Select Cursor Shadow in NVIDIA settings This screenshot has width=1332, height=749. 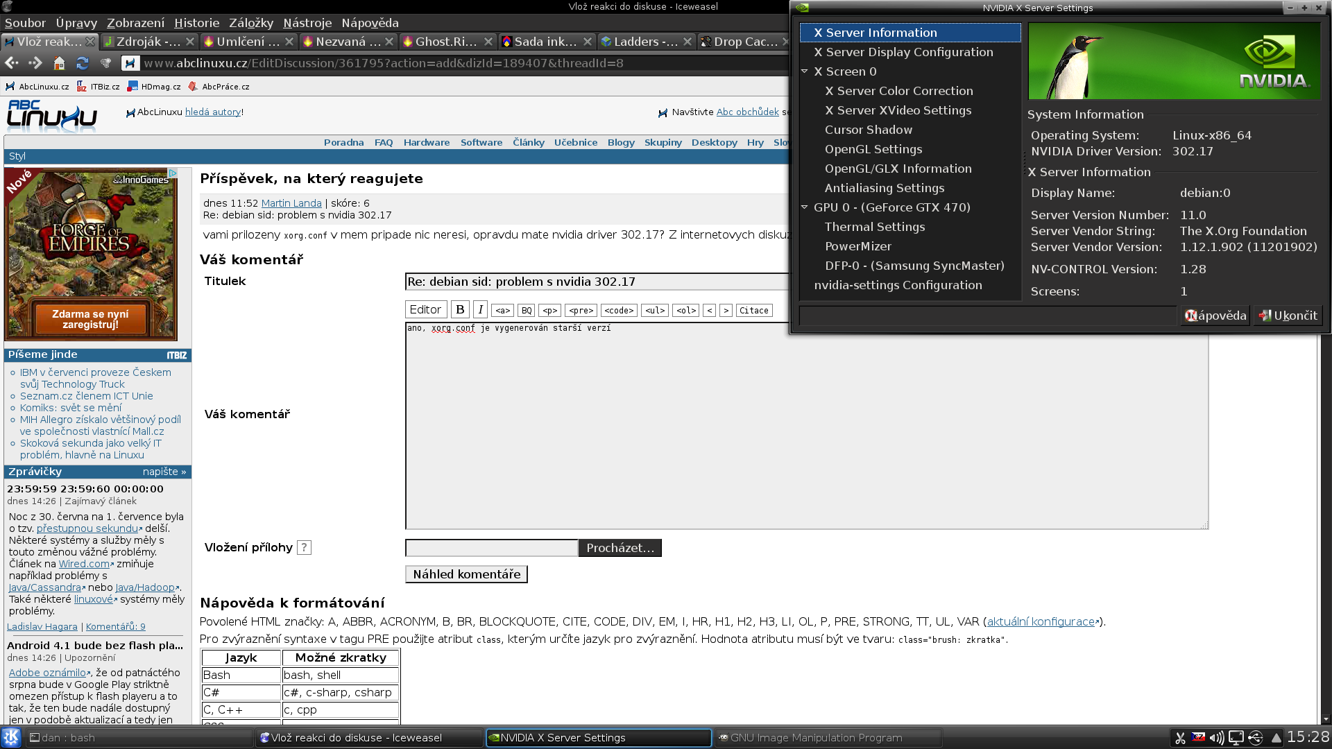point(869,130)
